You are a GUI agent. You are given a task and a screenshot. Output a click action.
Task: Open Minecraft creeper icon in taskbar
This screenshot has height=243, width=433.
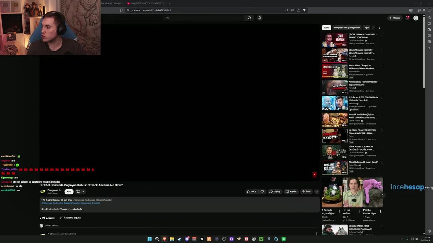point(261,239)
